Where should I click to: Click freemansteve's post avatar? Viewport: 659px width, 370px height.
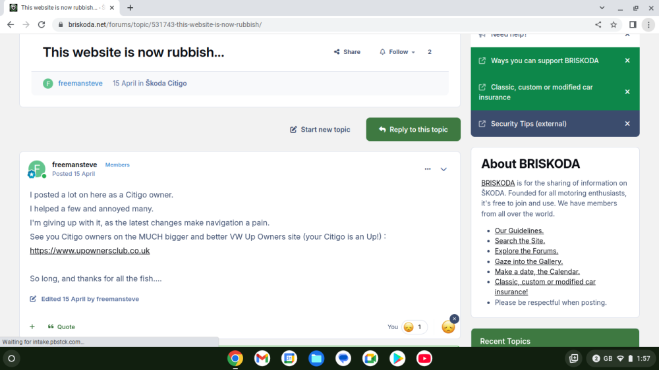(x=36, y=169)
